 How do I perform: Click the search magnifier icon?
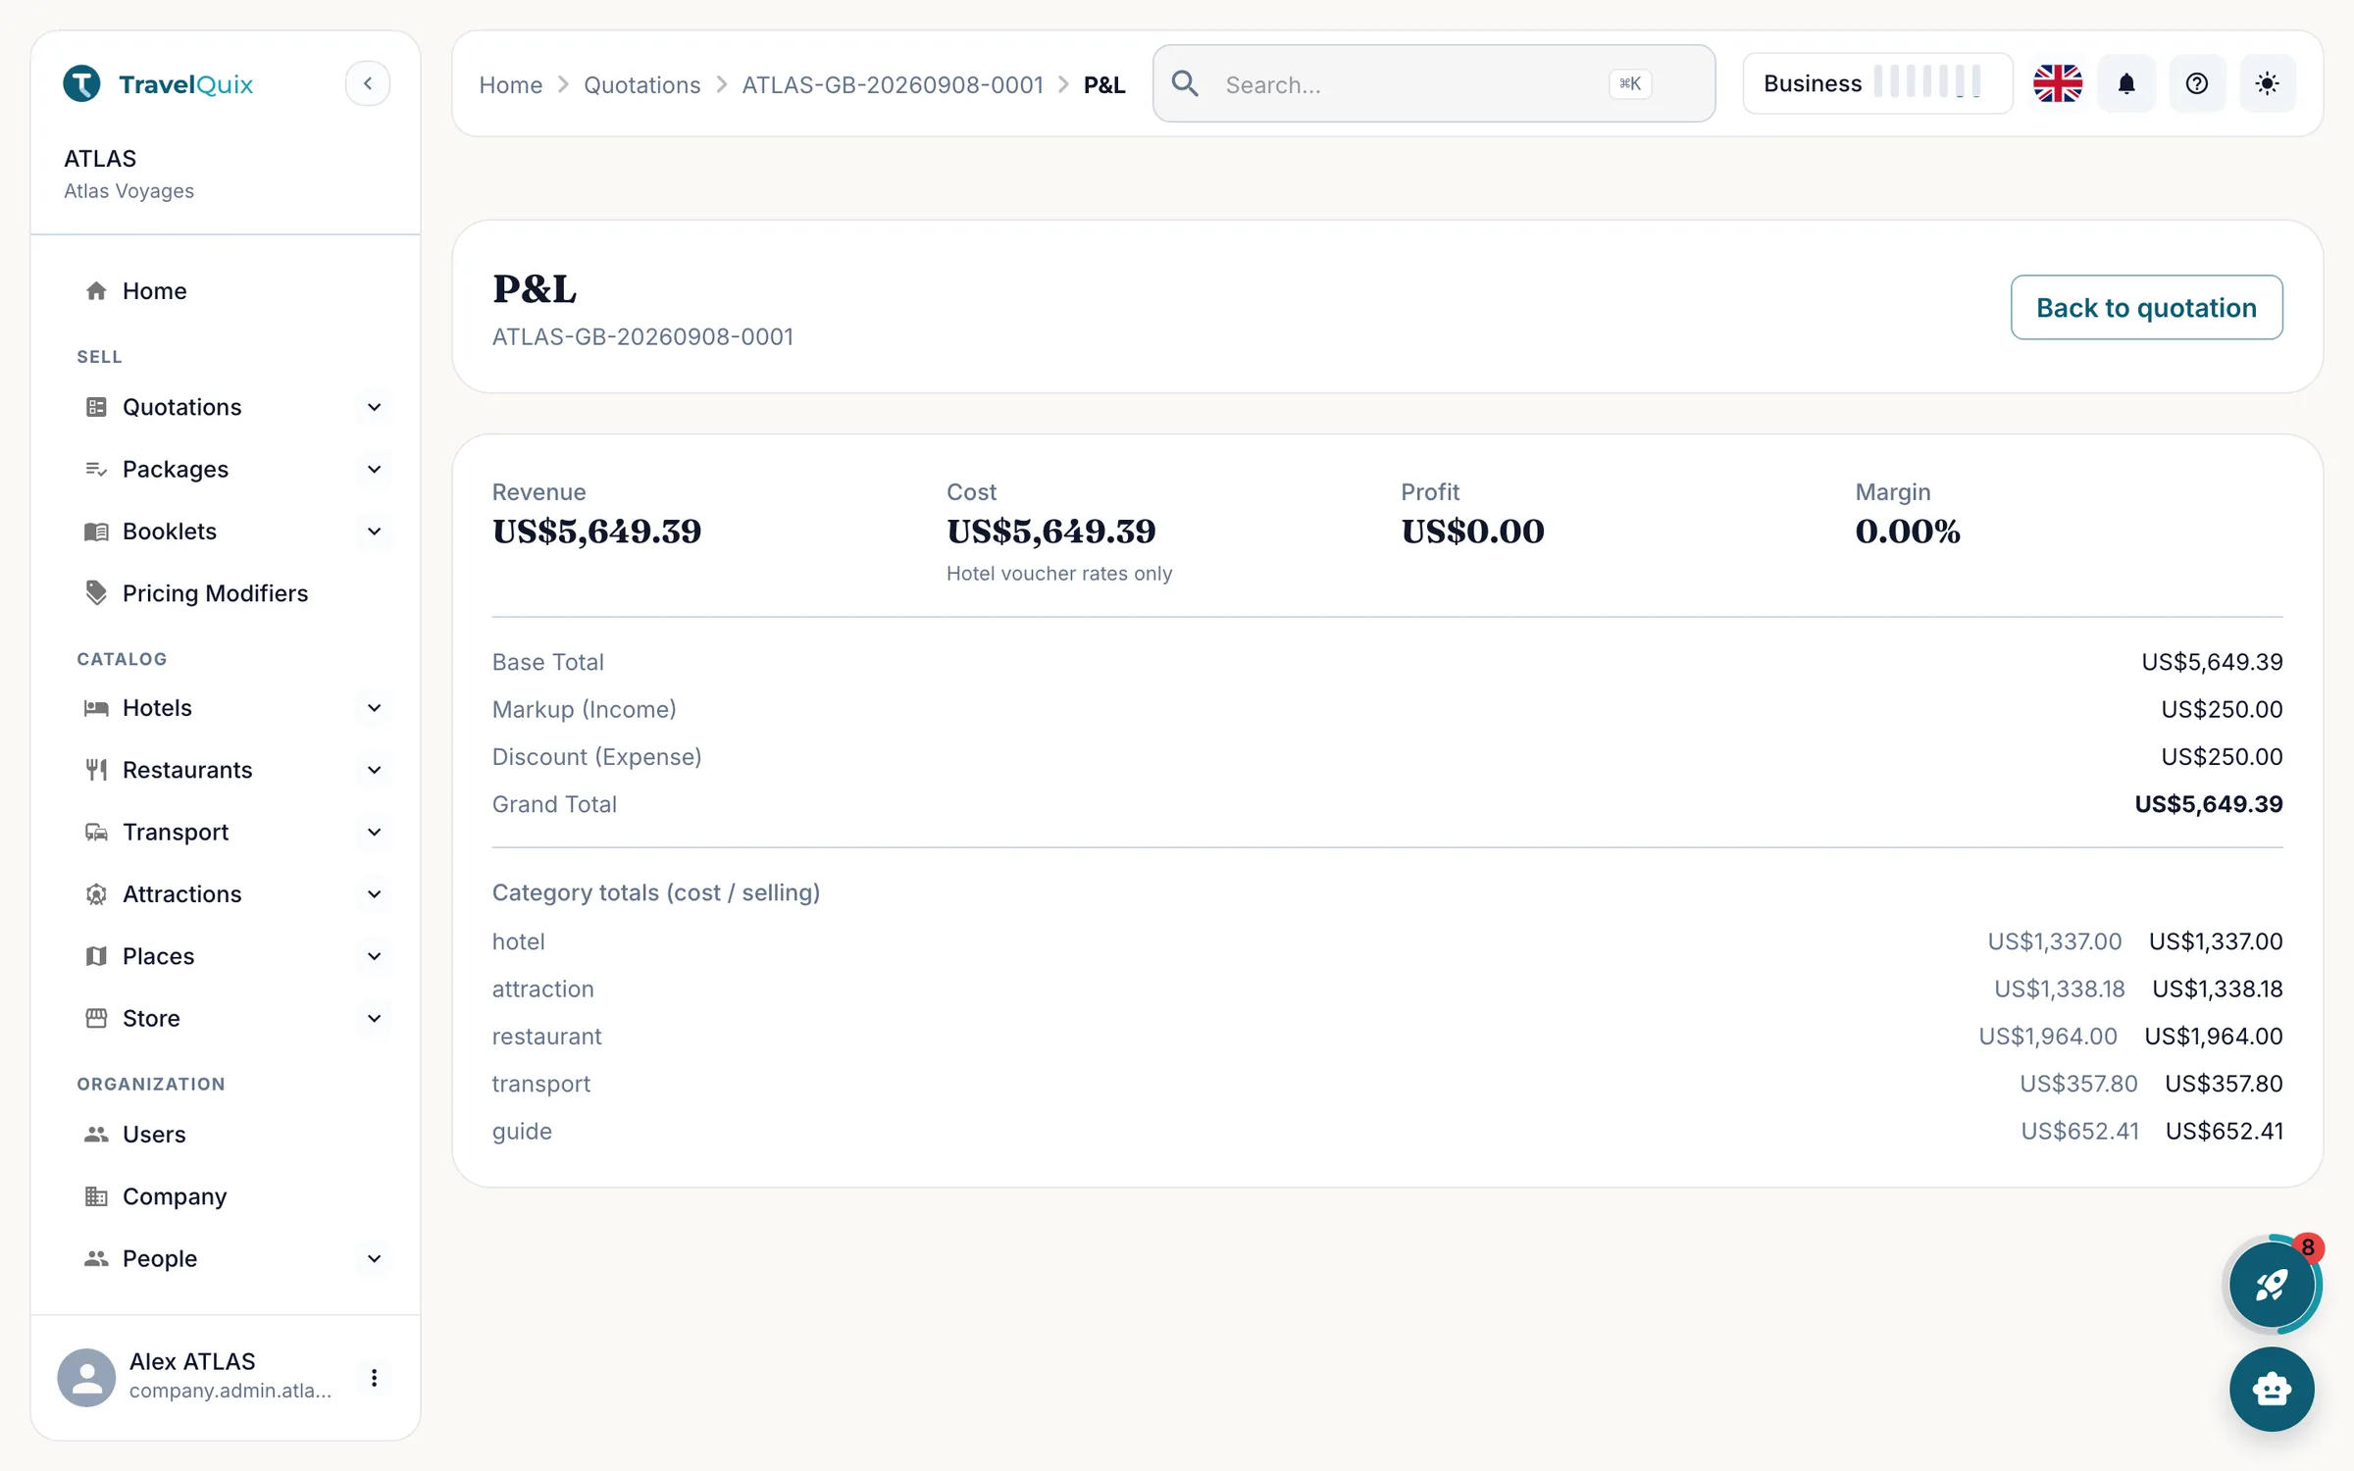1185,83
